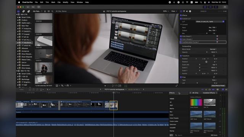Select the arrow tool in timeline toolbar

coord(48,90)
